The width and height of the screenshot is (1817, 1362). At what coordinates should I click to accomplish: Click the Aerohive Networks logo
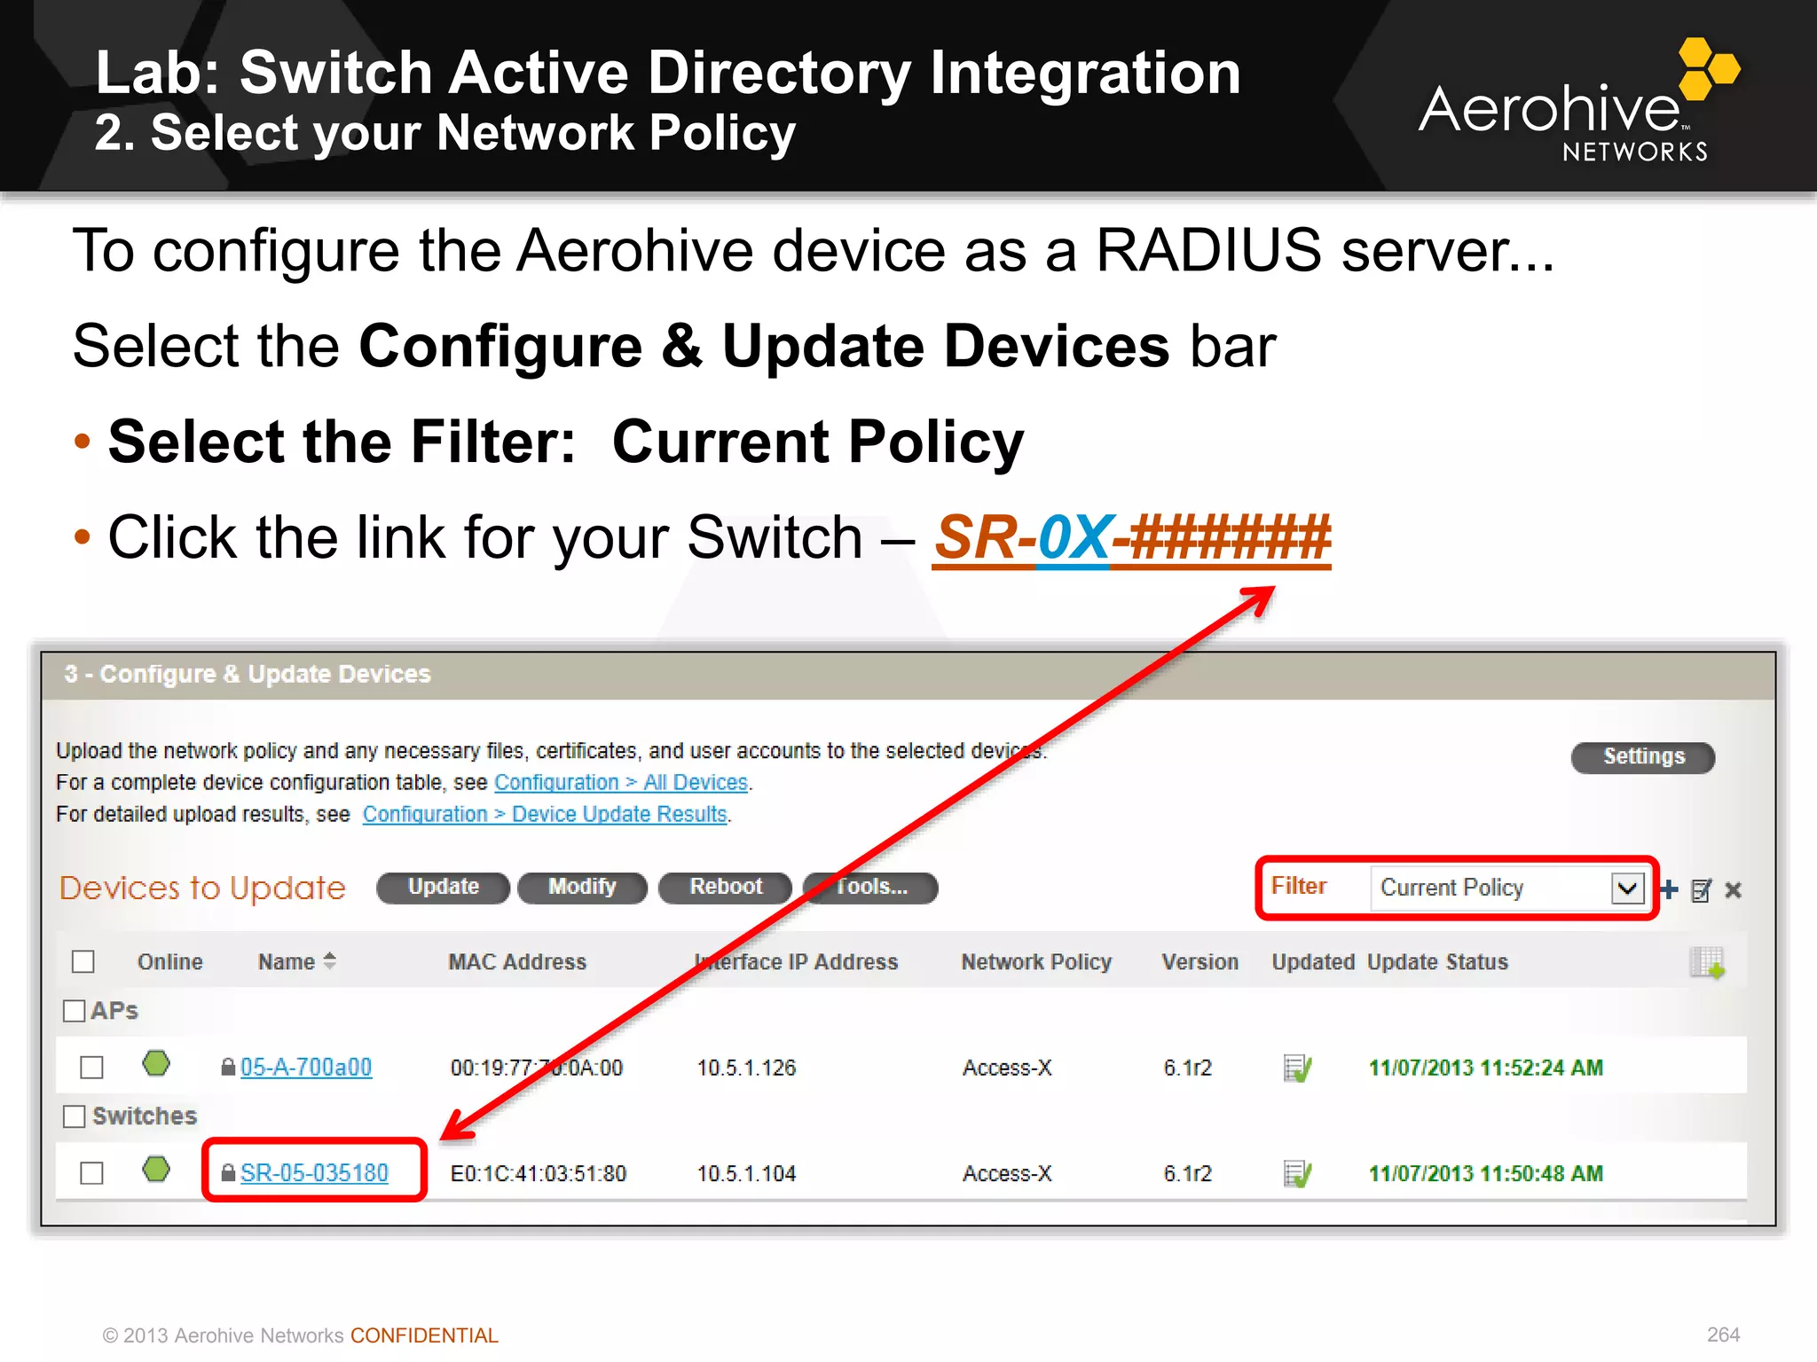coord(1579,99)
